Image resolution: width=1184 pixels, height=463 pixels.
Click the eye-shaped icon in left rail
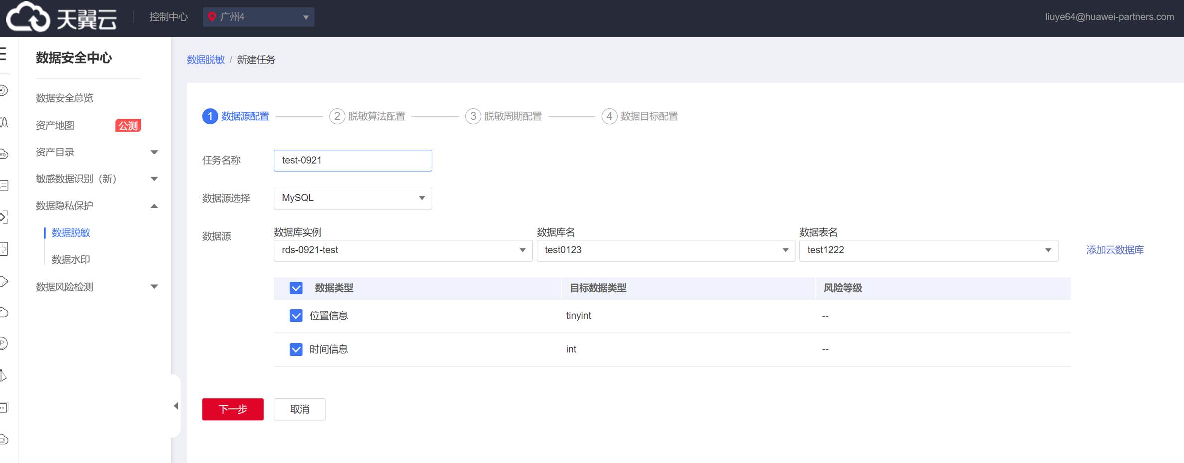pyautogui.click(x=4, y=90)
